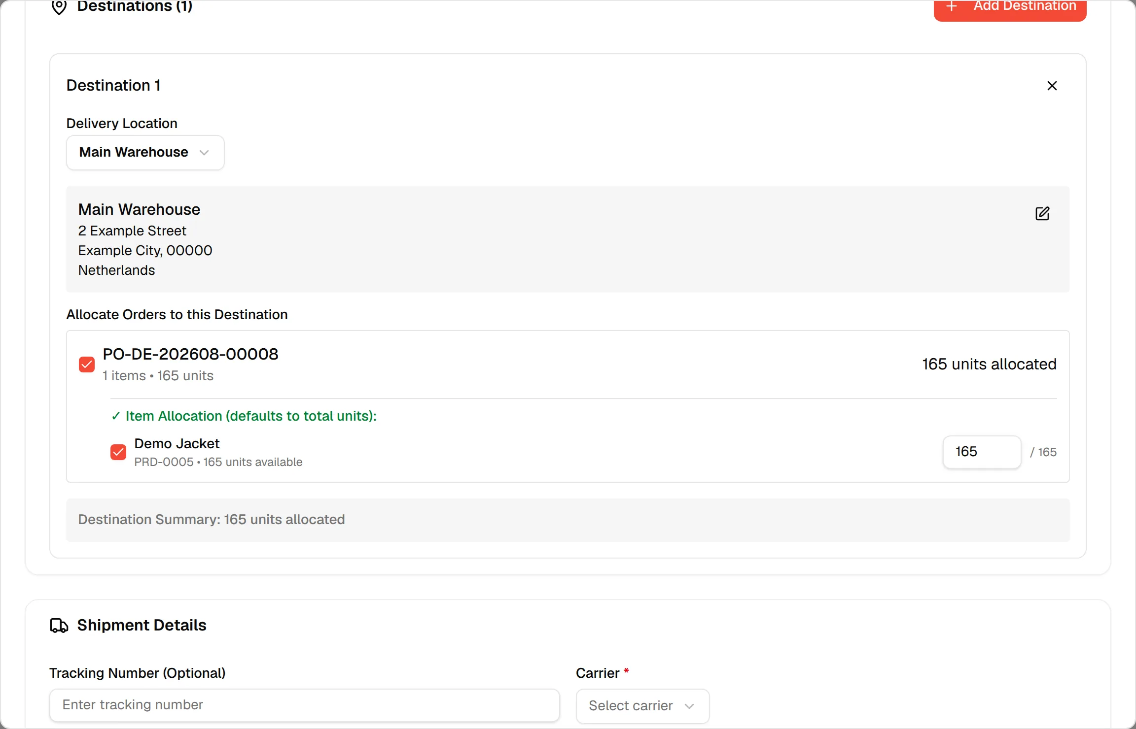Uncheck the Demo Jacket item checkbox
1136x729 pixels.
[x=118, y=452]
